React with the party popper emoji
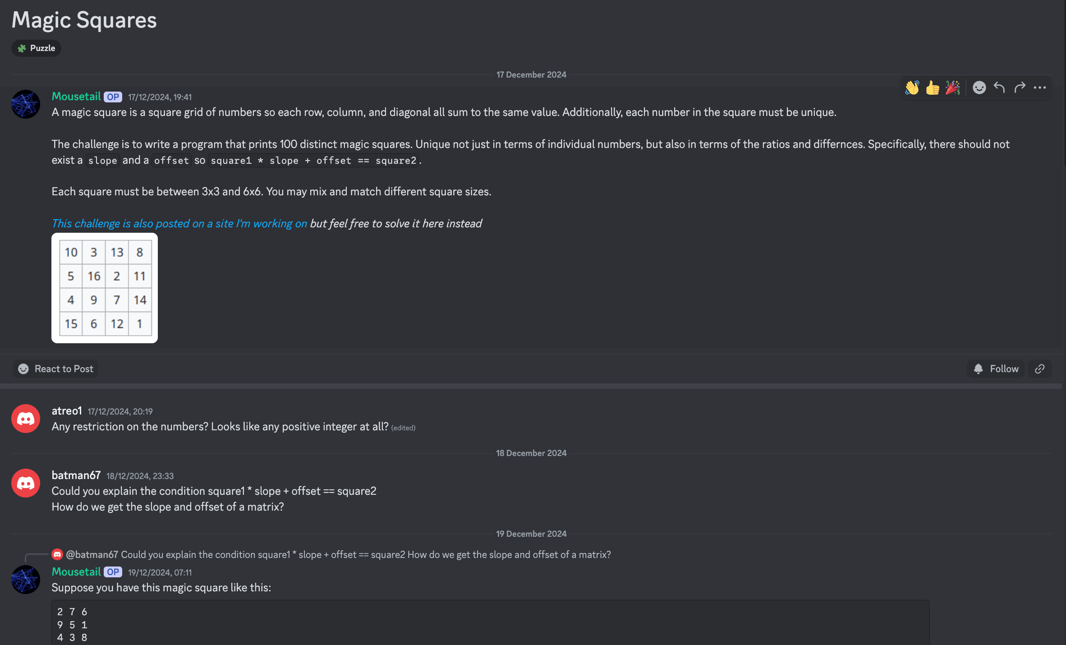This screenshot has width=1066, height=645. tap(953, 88)
